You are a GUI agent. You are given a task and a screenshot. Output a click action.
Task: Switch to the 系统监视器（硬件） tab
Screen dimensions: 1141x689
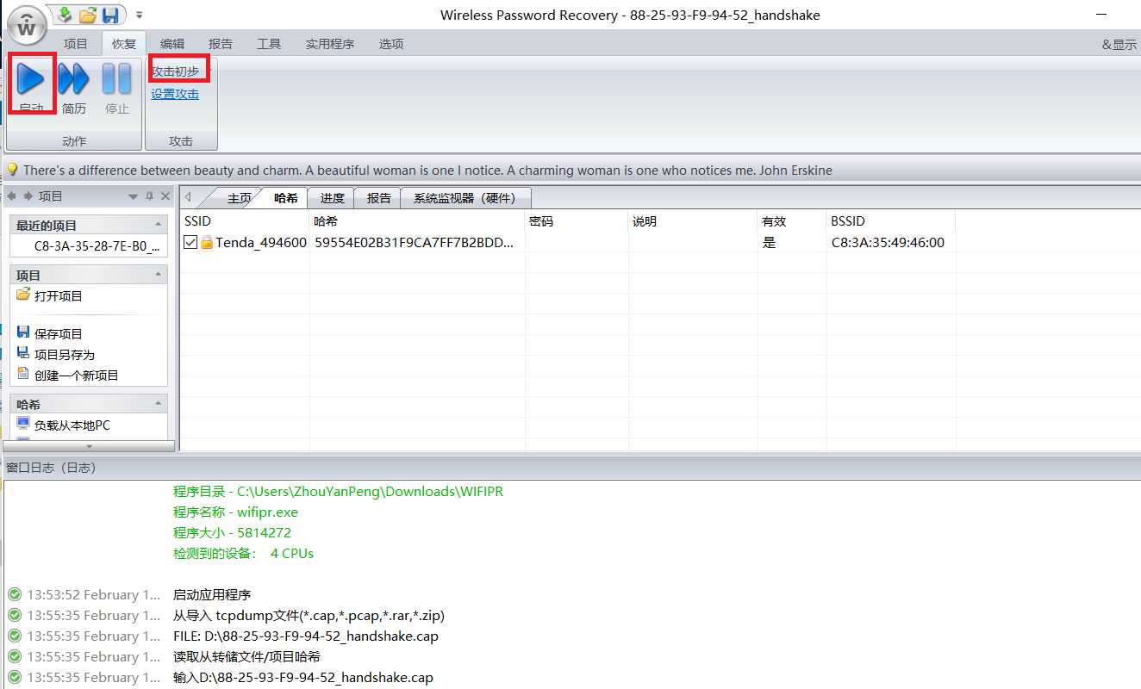tap(465, 198)
